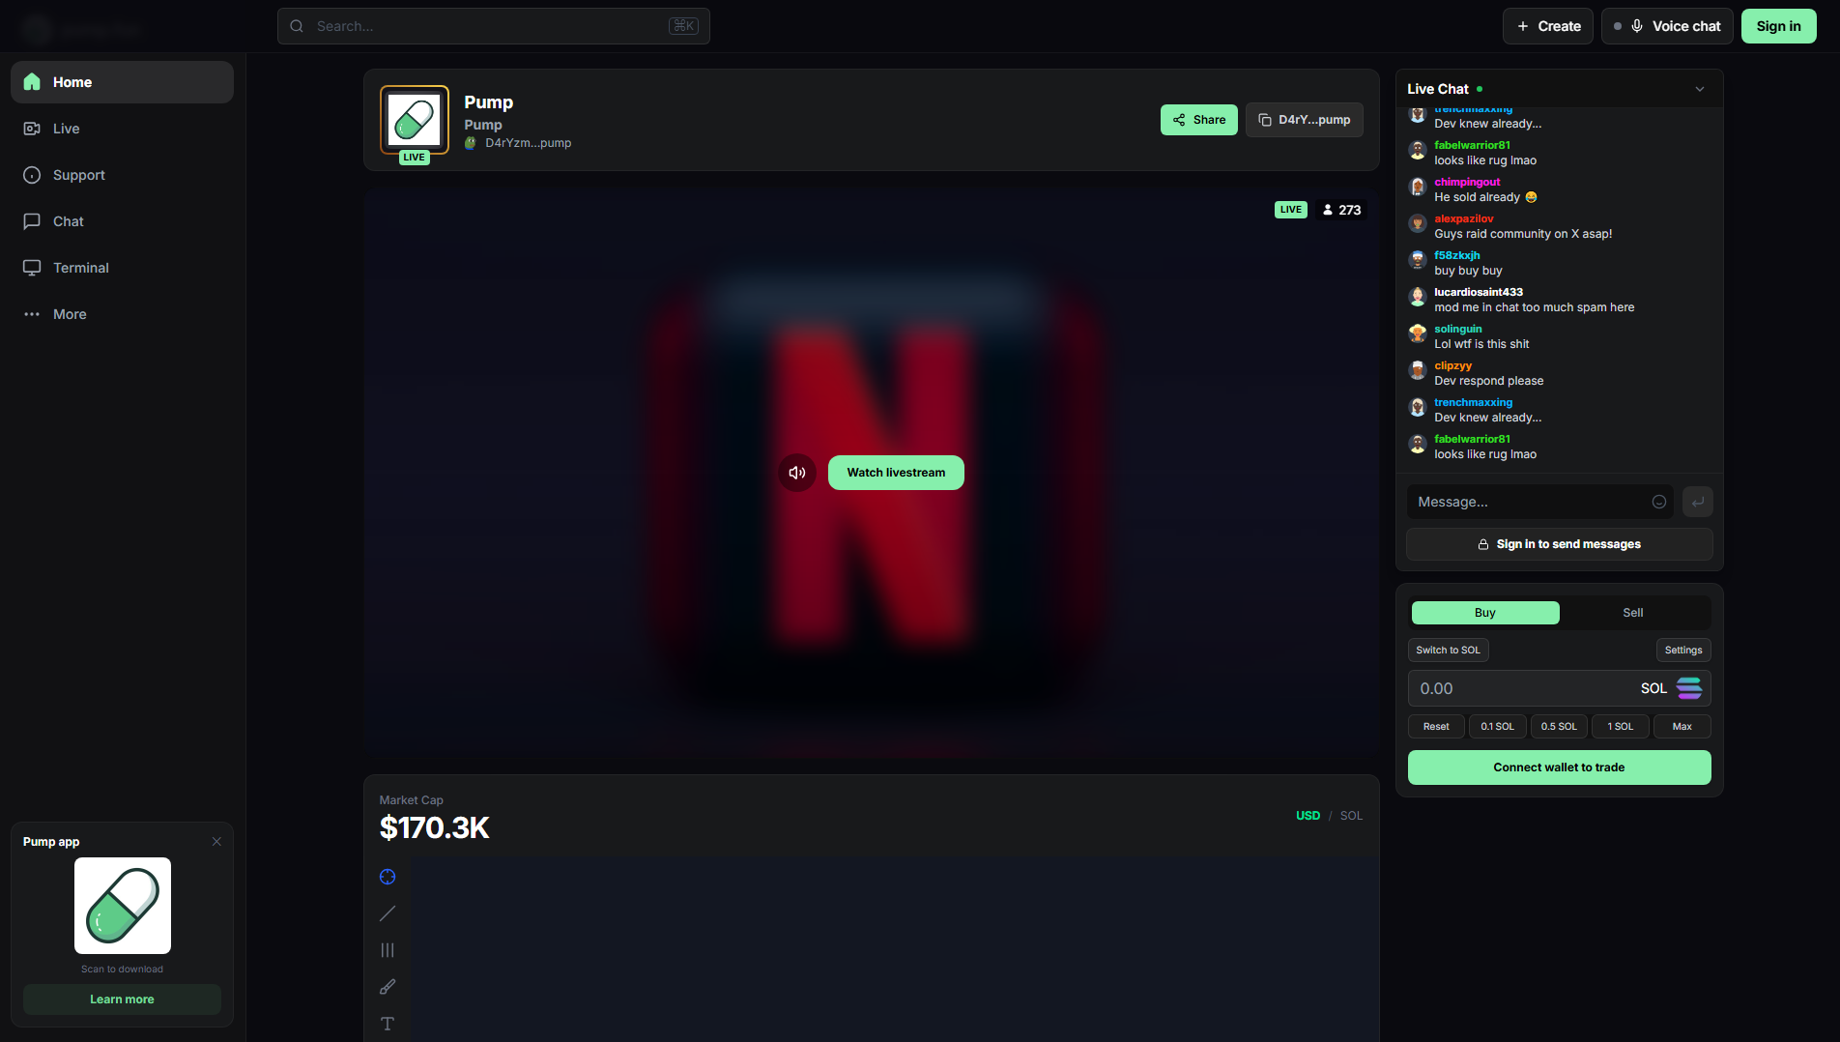Reset the trade amount
1840x1042 pixels.
click(1436, 727)
